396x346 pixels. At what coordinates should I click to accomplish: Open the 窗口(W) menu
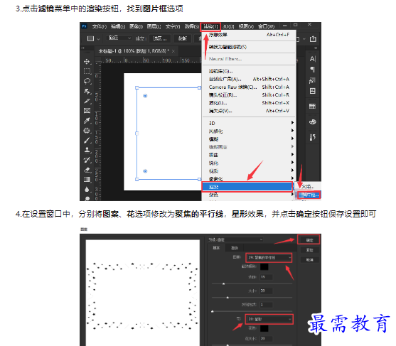266,26
